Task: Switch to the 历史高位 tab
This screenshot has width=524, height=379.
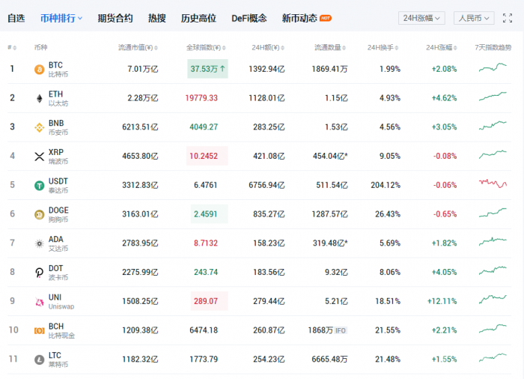Action: (198, 18)
